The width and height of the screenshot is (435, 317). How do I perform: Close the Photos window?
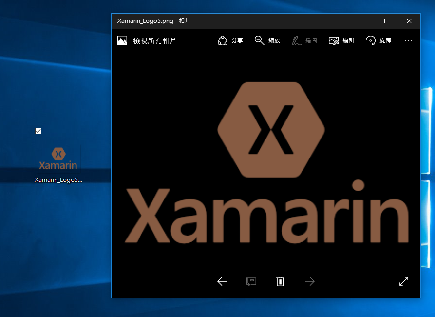click(x=409, y=21)
